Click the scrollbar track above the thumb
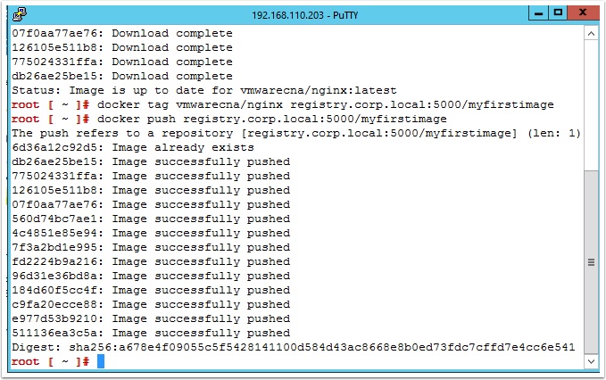The image size is (606, 380). [591, 105]
